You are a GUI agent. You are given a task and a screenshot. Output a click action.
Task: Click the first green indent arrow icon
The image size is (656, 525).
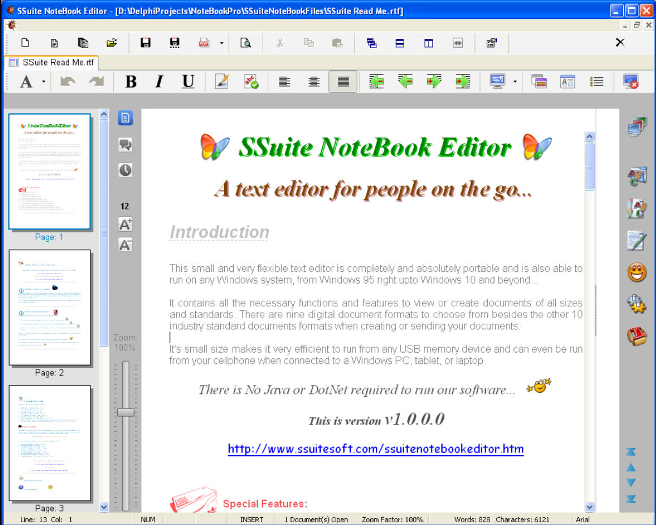tap(376, 81)
